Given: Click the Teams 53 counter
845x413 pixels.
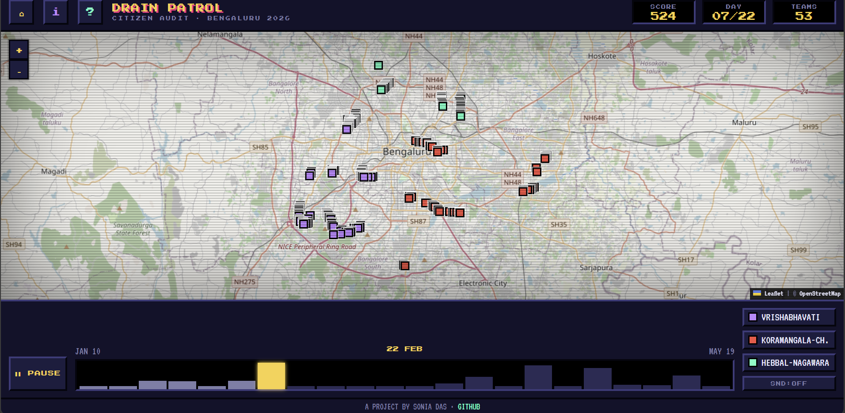Looking at the screenshot, I should click(804, 12).
